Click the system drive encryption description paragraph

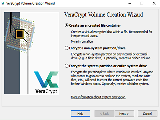click(111, 78)
